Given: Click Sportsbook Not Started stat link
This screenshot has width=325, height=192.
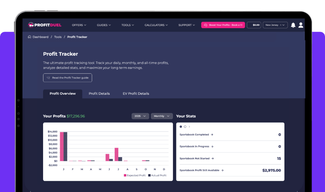Looking at the screenshot, I should 195,159.
